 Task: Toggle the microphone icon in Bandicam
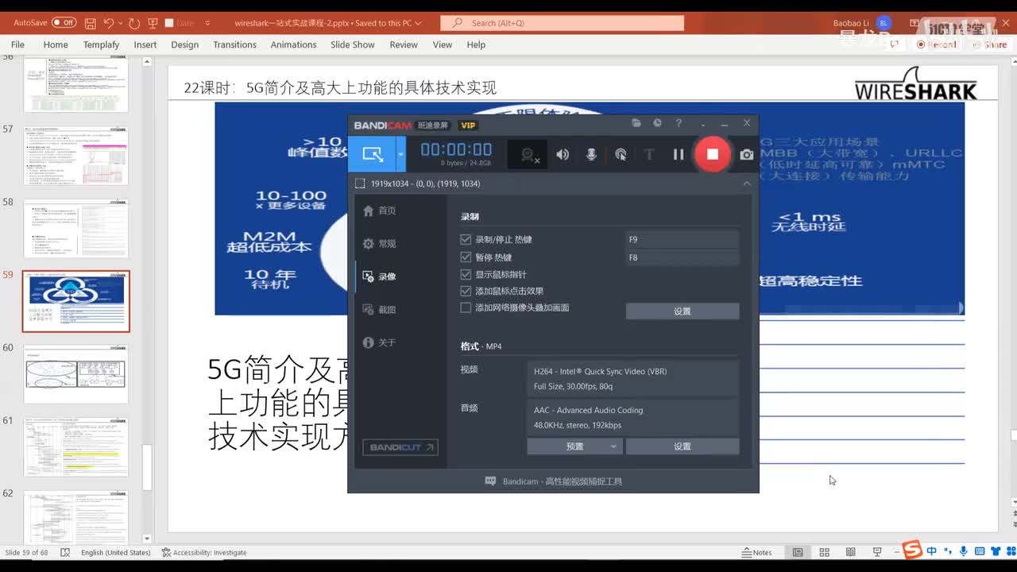click(591, 155)
